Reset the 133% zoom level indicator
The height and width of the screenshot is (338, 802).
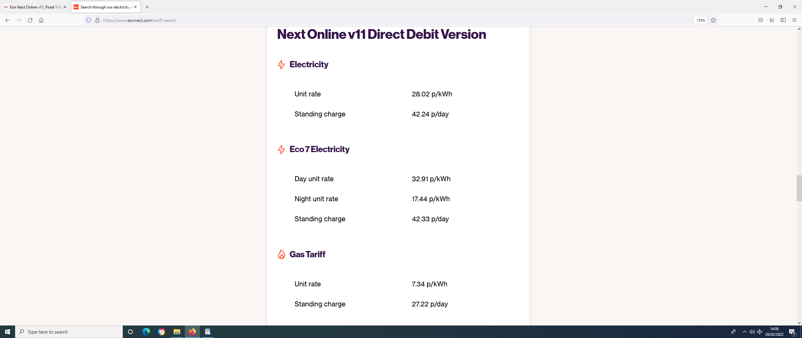(x=700, y=20)
